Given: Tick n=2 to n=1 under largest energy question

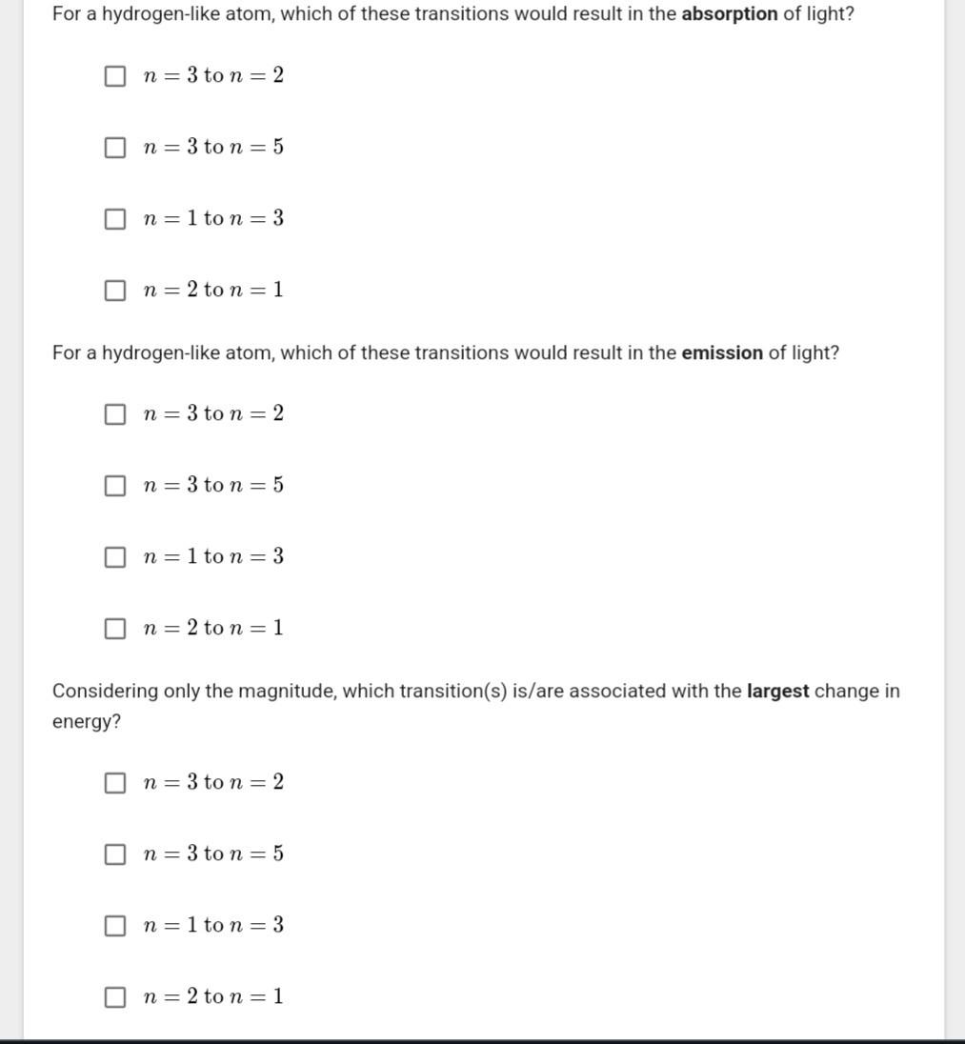Looking at the screenshot, I should click(x=114, y=996).
